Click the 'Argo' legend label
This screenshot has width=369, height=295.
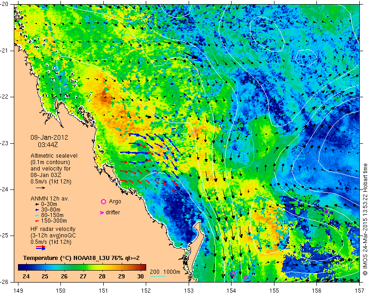(x=115, y=201)
